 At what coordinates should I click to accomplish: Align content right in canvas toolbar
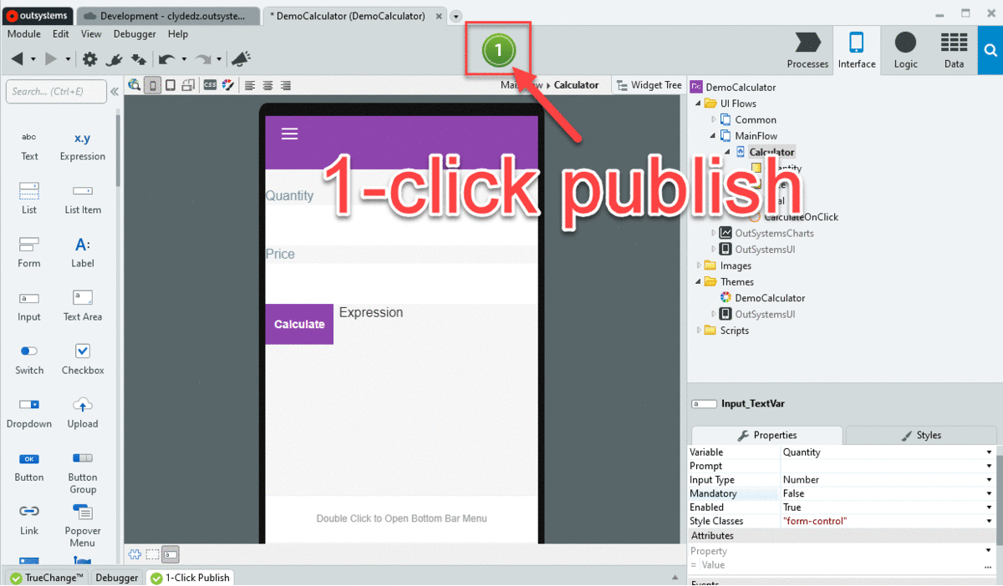286,85
